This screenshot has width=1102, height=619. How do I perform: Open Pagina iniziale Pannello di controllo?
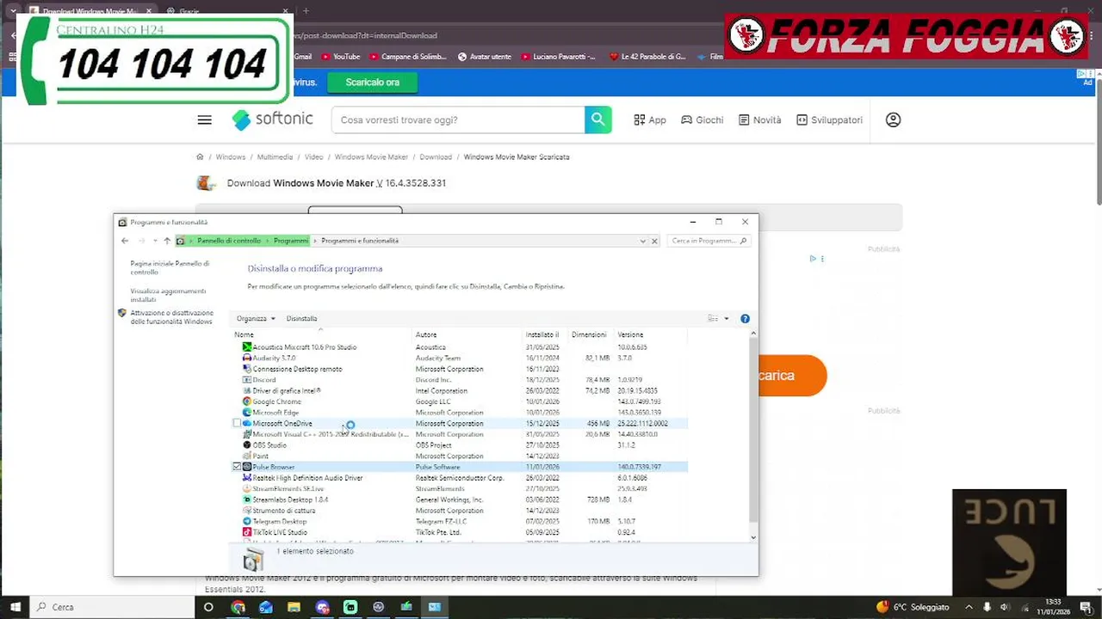click(x=170, y=267)
